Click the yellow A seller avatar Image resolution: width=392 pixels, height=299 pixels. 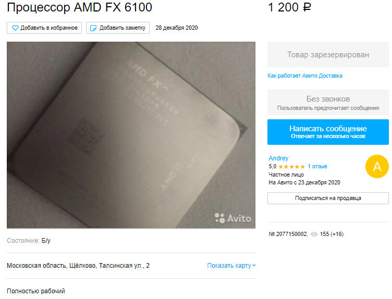[377, 166]
